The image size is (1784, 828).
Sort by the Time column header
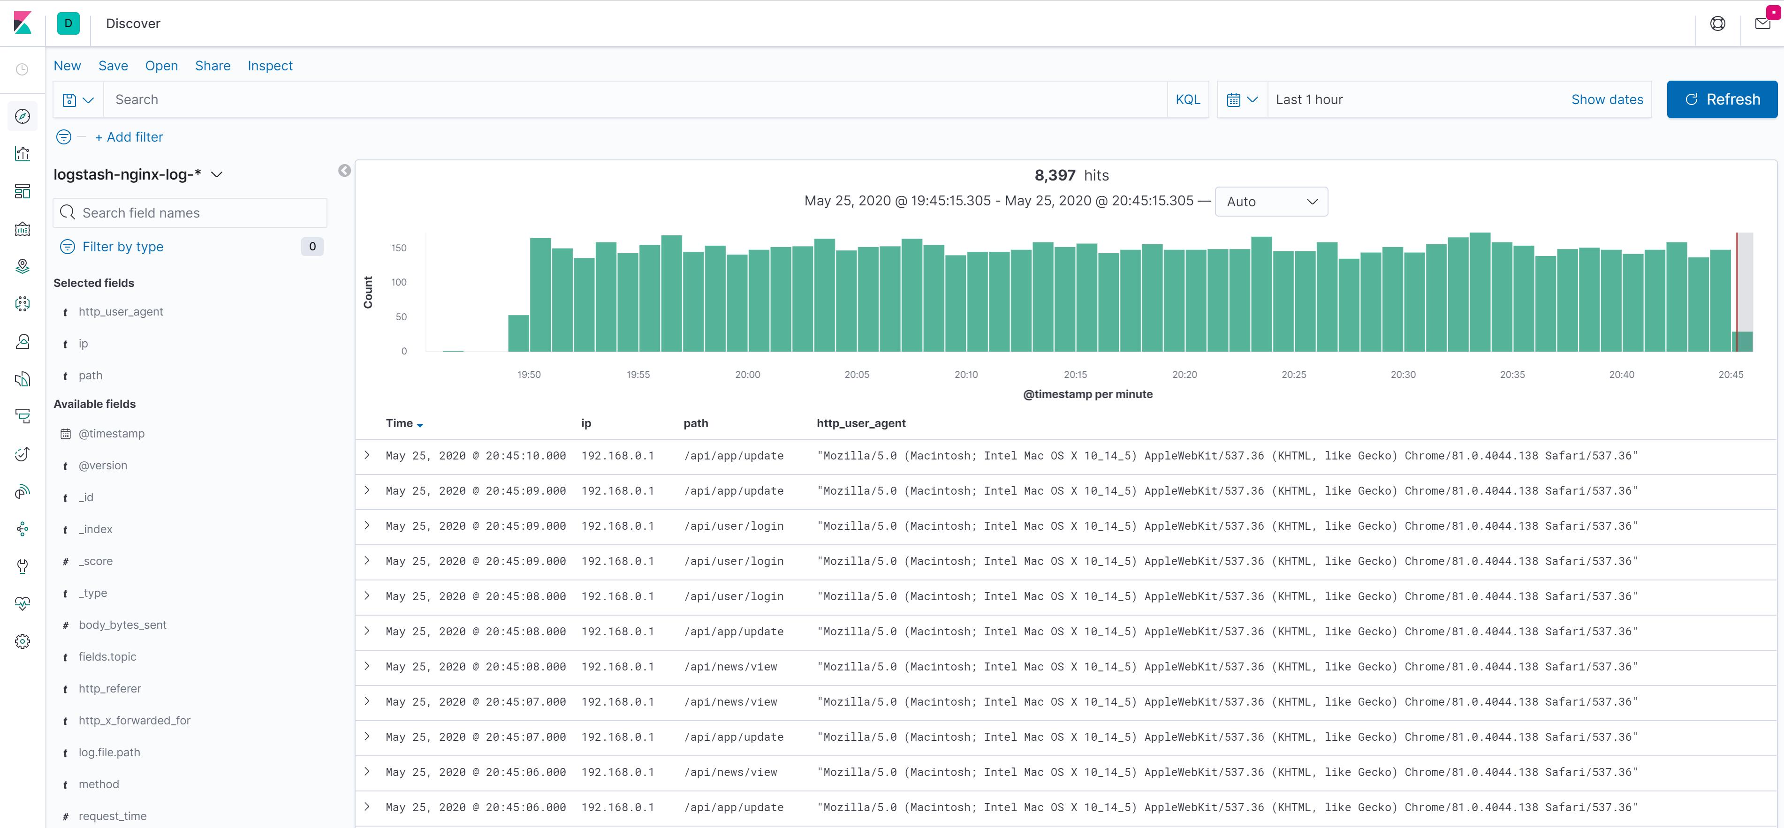(404, 423)
